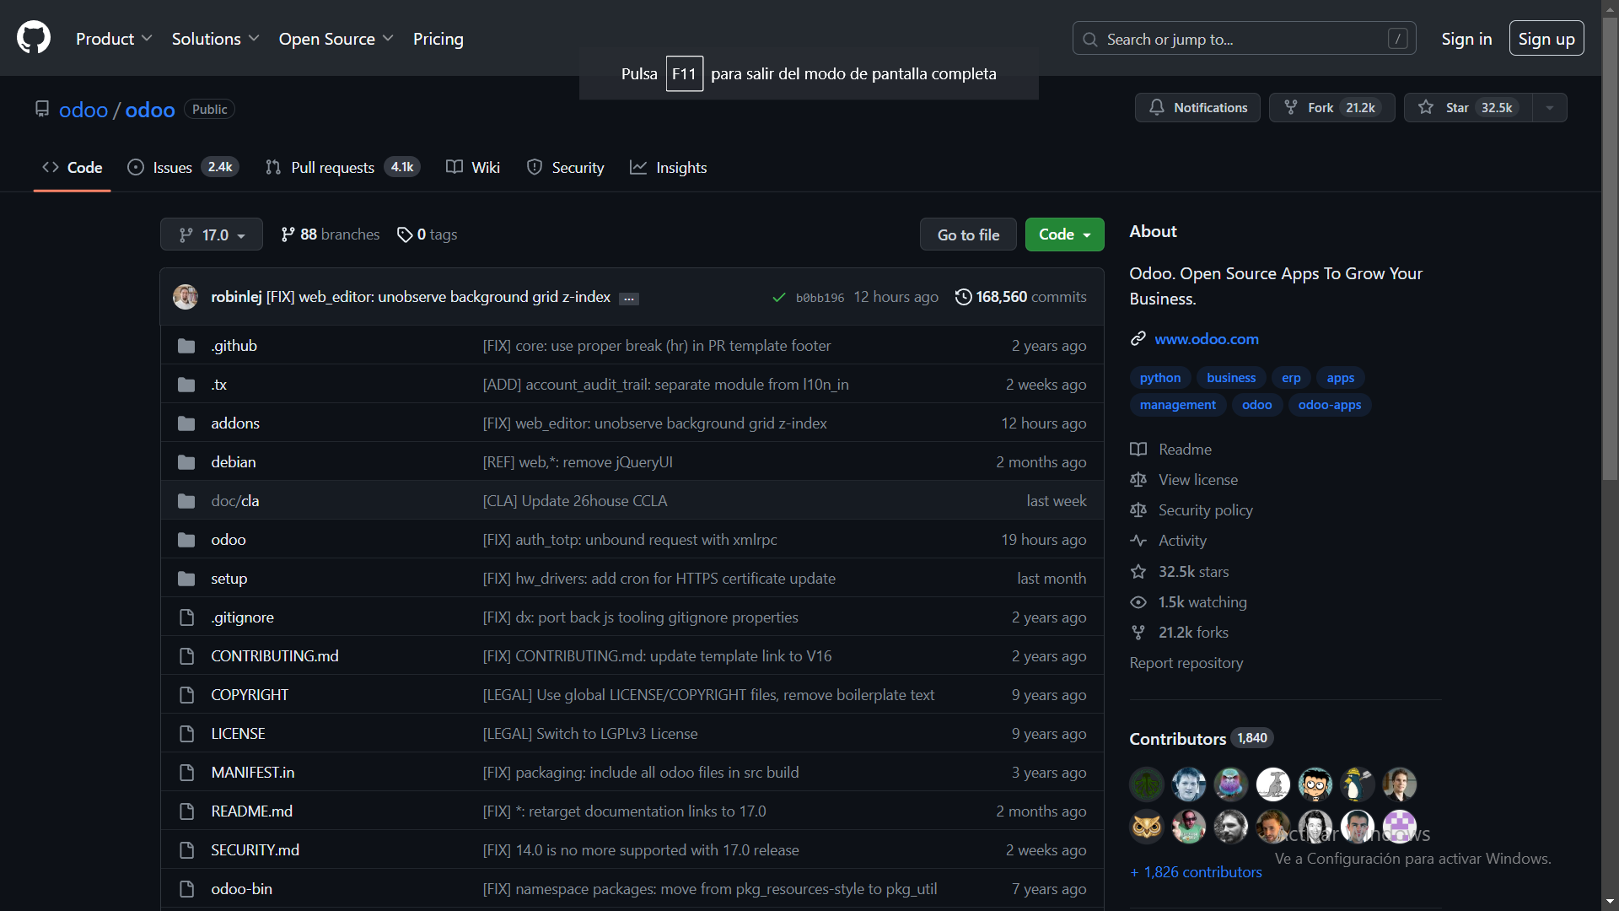Image resolution: width=1619 pixels, height=911 pixels.
Task: Click the robinlej commit author avatar
Action: coord(186,297)
